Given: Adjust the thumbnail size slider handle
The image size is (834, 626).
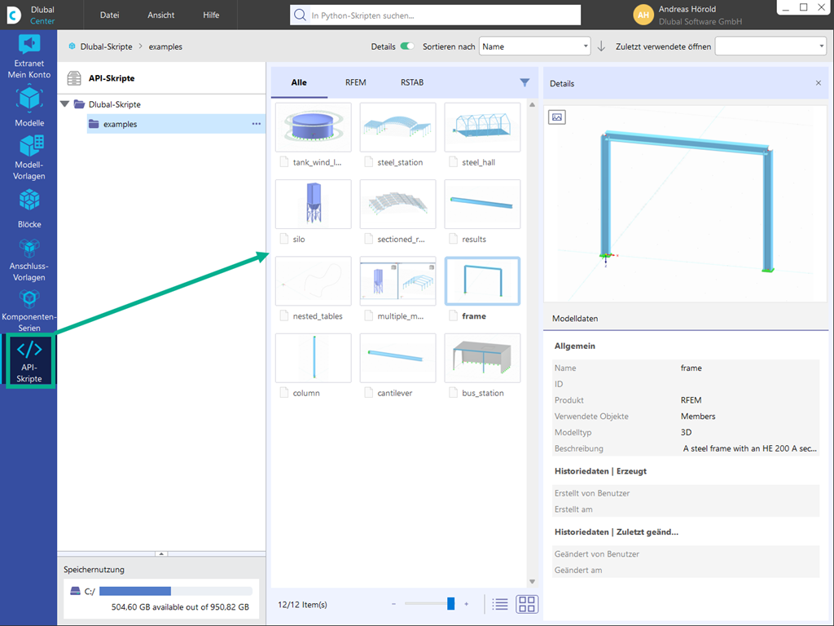Looking at the screenshot, I should (451, 604).
